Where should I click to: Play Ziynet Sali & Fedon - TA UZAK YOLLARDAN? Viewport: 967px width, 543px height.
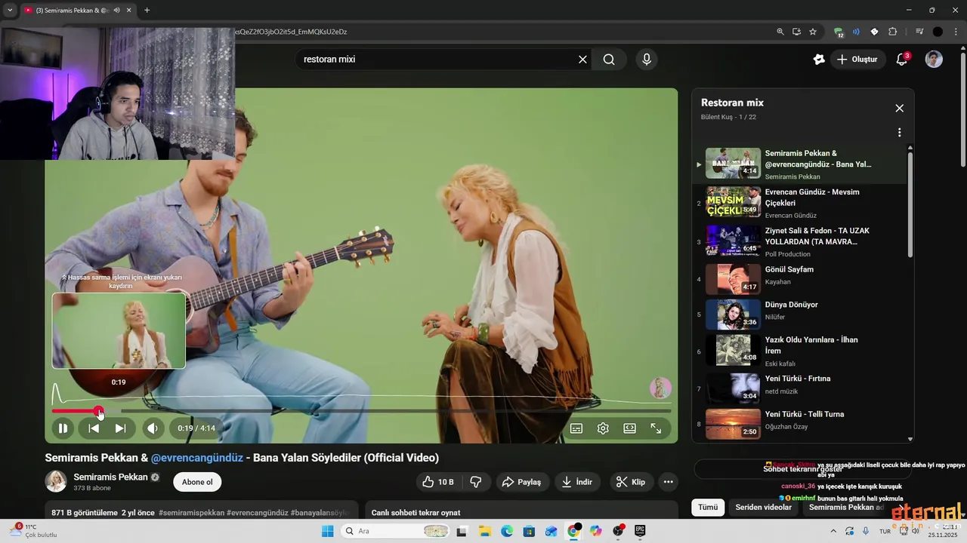point(801,241)
